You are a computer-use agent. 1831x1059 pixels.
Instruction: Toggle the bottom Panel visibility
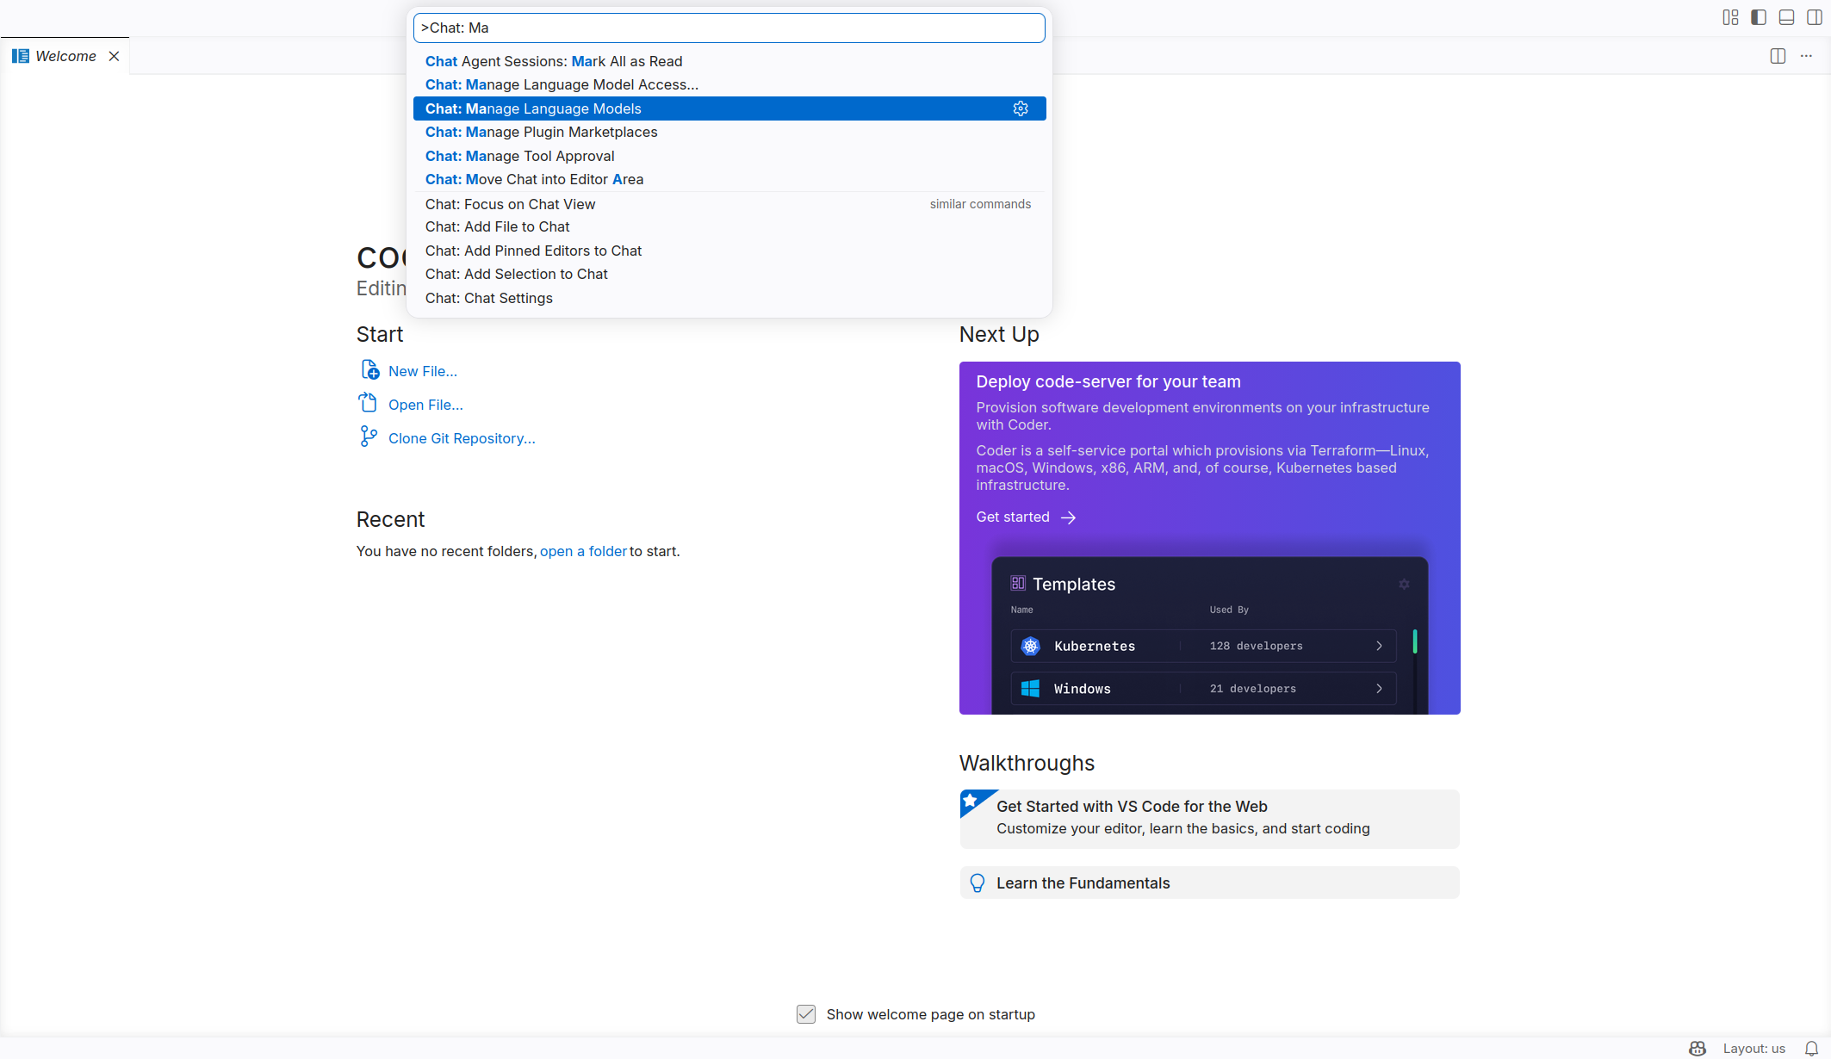coord(1787,17)
